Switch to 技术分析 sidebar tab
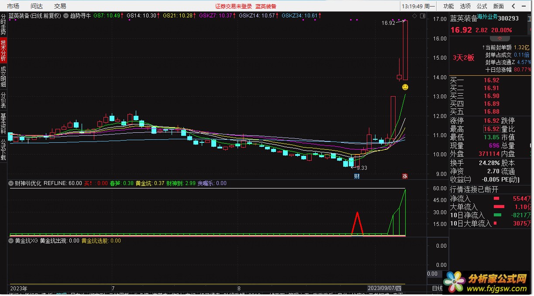 3,50
